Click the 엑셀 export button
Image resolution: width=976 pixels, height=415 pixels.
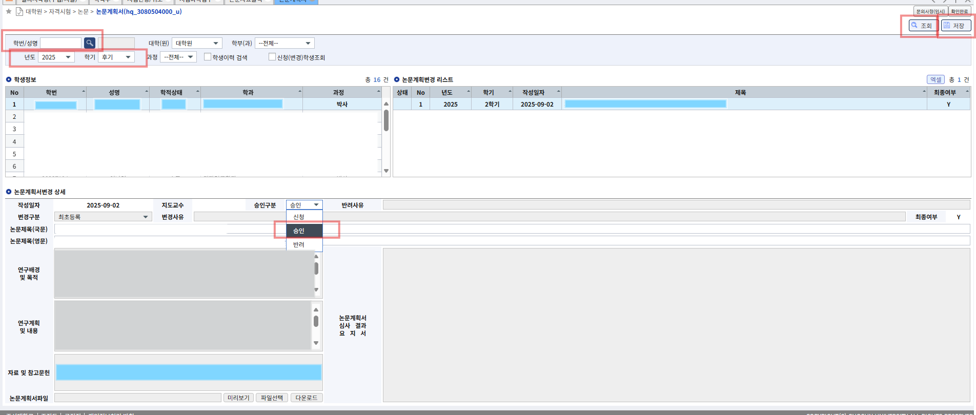click(936, 79)
